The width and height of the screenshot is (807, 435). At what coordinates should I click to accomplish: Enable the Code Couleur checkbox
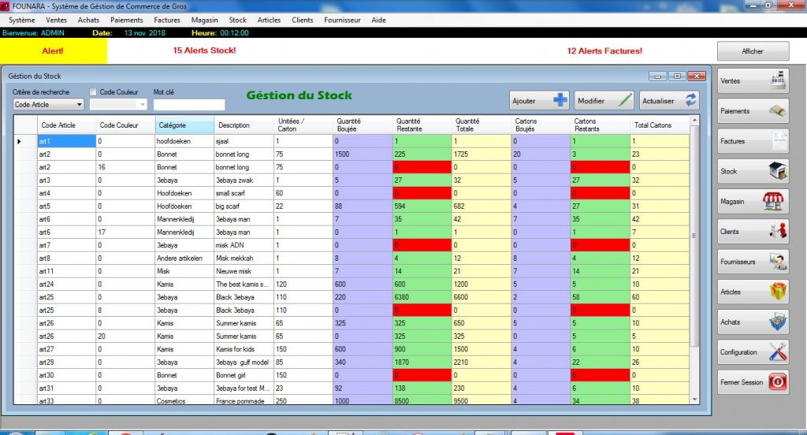coord(94,92)
